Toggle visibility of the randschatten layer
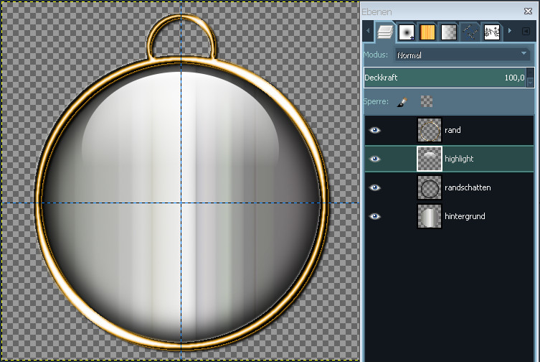The image size is (540, 362). [x=376, y=187]
